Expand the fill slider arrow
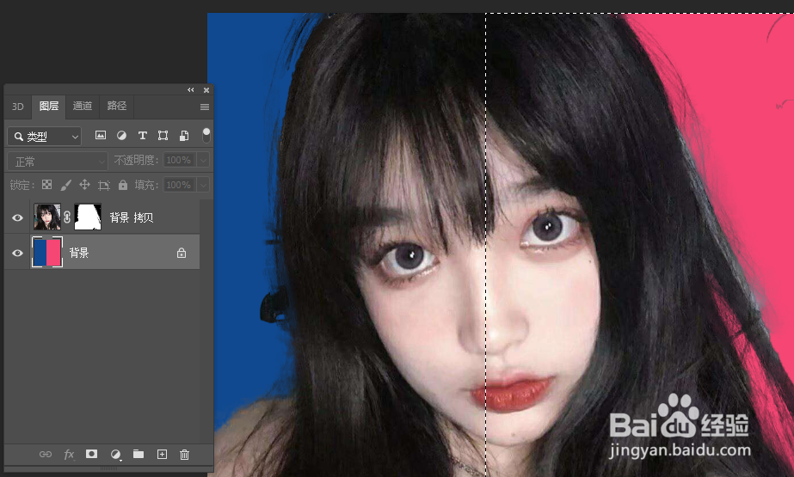The width and height of the screenshot is (794, 477). [x=203, y=185]
